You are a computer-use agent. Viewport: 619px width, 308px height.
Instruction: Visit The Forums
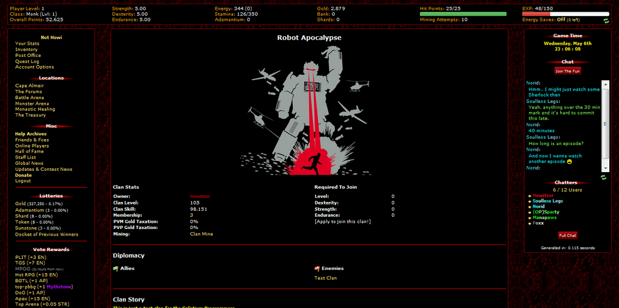[x=28, y=92]
